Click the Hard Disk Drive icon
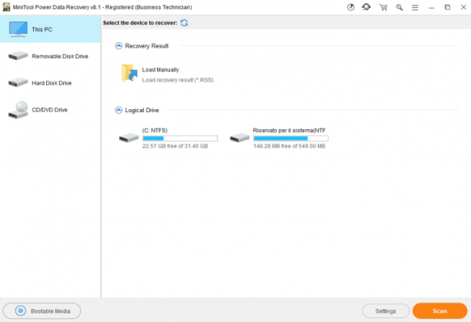 click(18, 82)
